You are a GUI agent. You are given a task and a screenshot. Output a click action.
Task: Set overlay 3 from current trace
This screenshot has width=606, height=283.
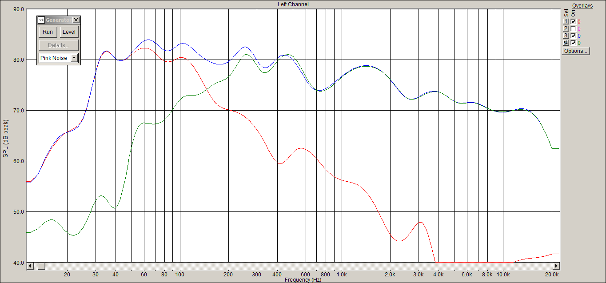pyautogui.click(x=566, y=36)
